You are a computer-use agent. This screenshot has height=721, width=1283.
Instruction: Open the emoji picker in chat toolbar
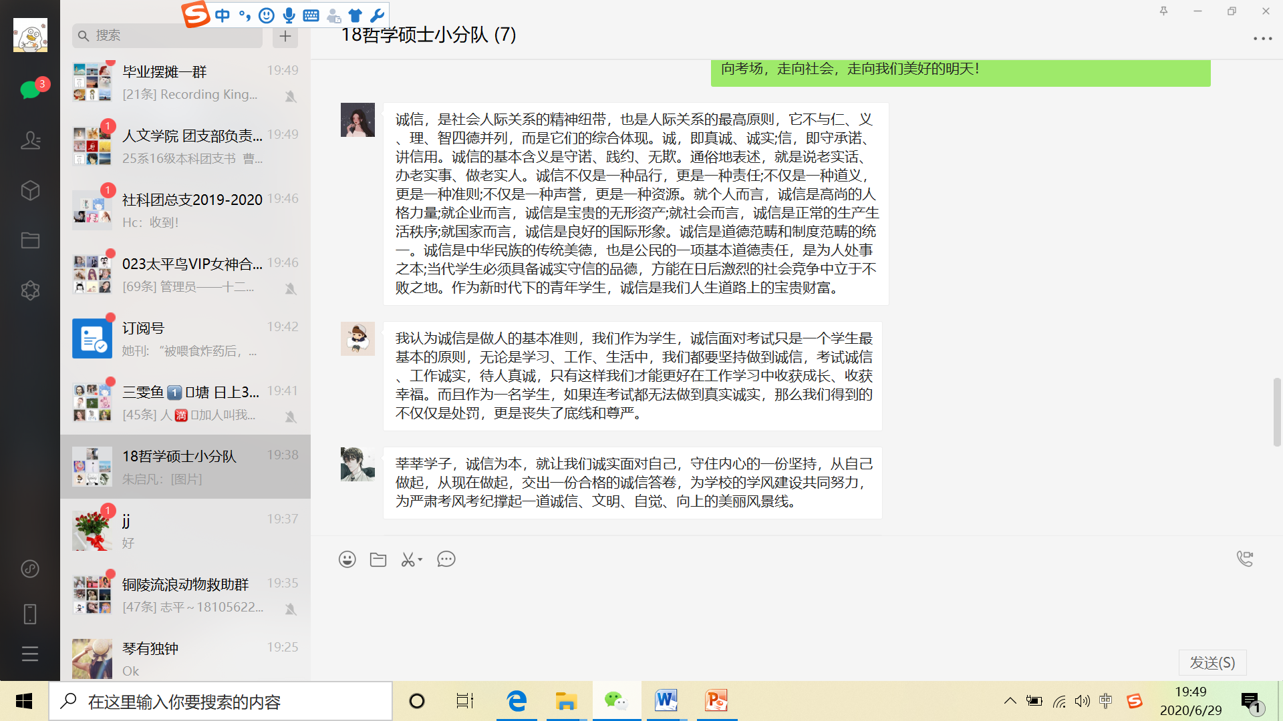pyautogui.click(x=347, y=559)
